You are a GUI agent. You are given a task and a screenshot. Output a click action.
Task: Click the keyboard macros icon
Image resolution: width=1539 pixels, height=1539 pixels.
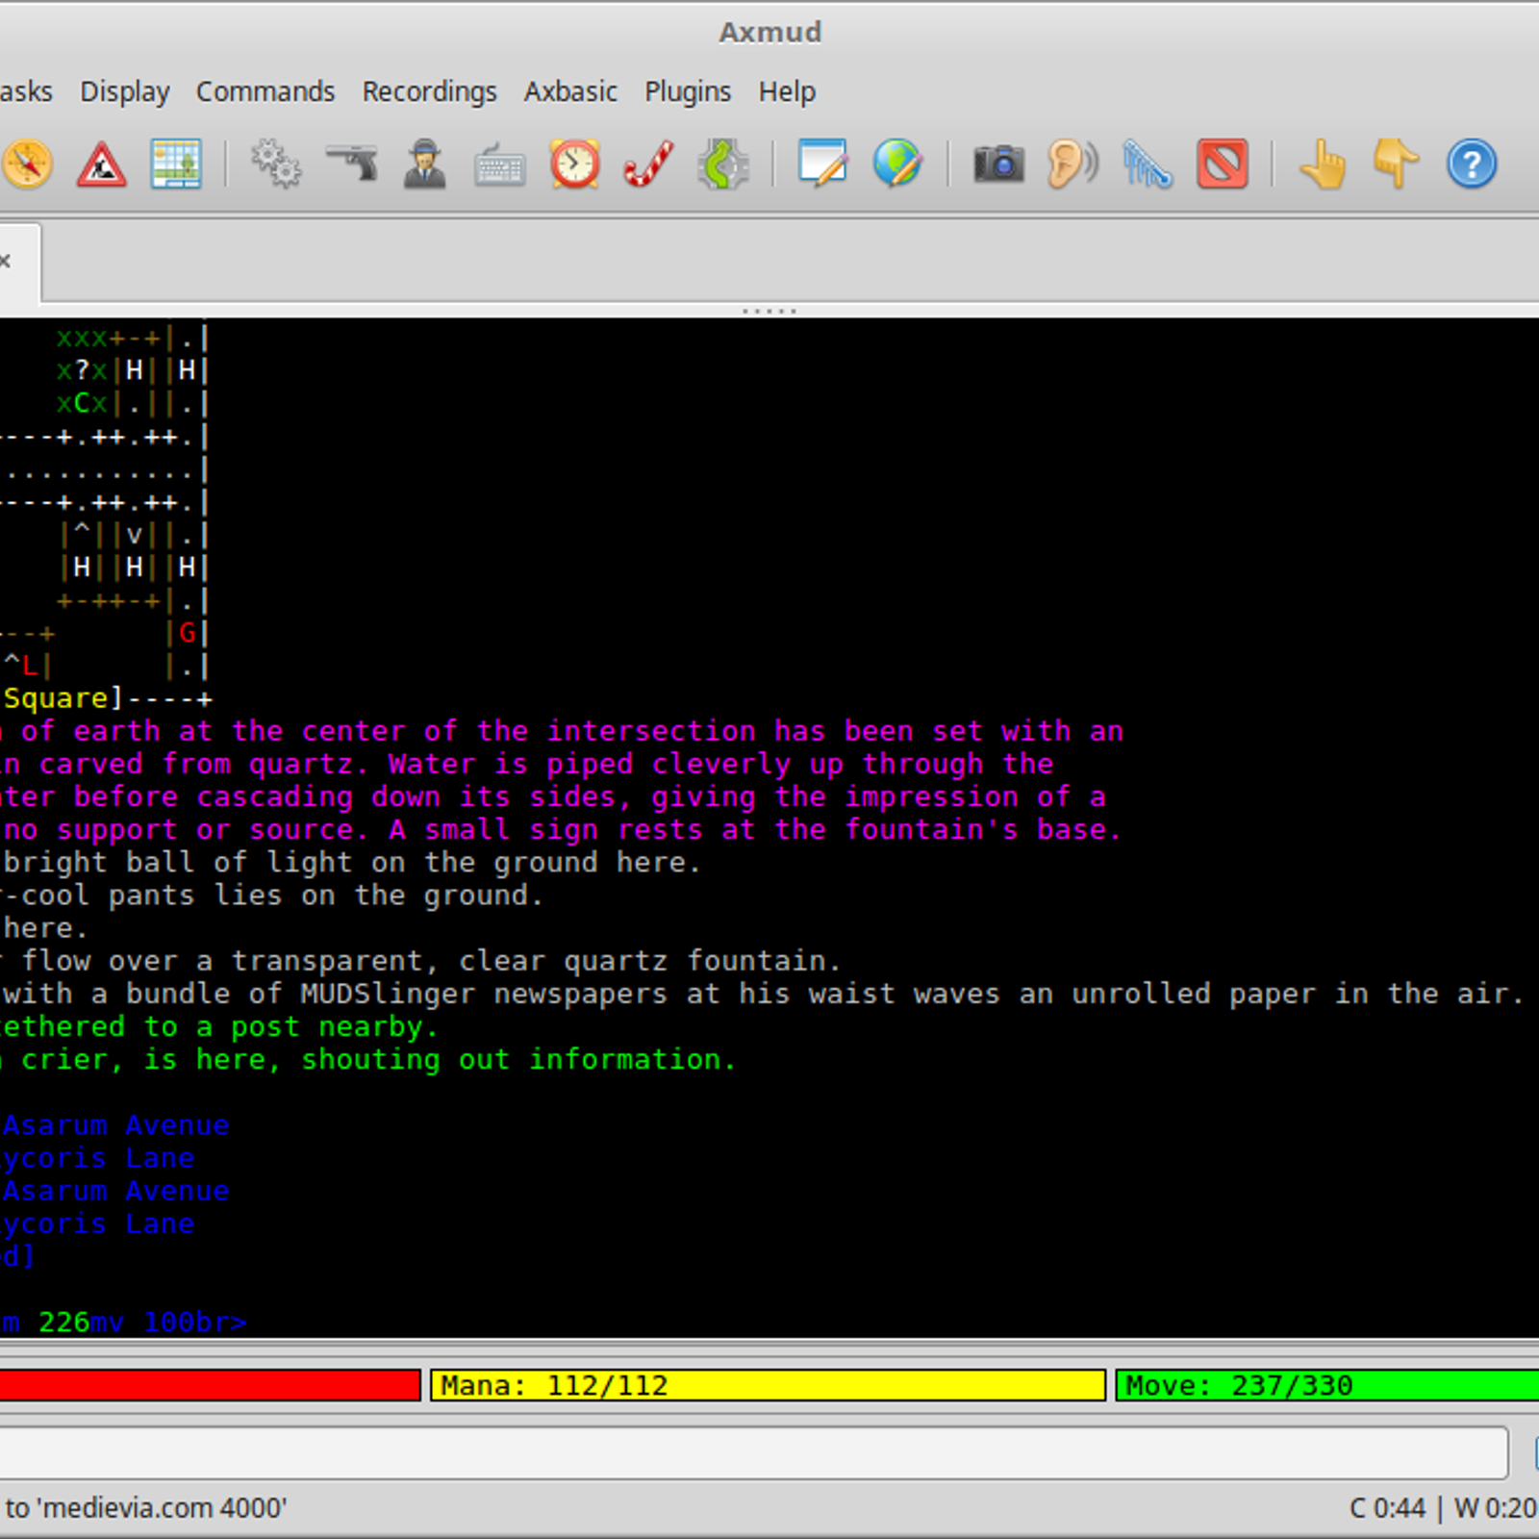500,166
